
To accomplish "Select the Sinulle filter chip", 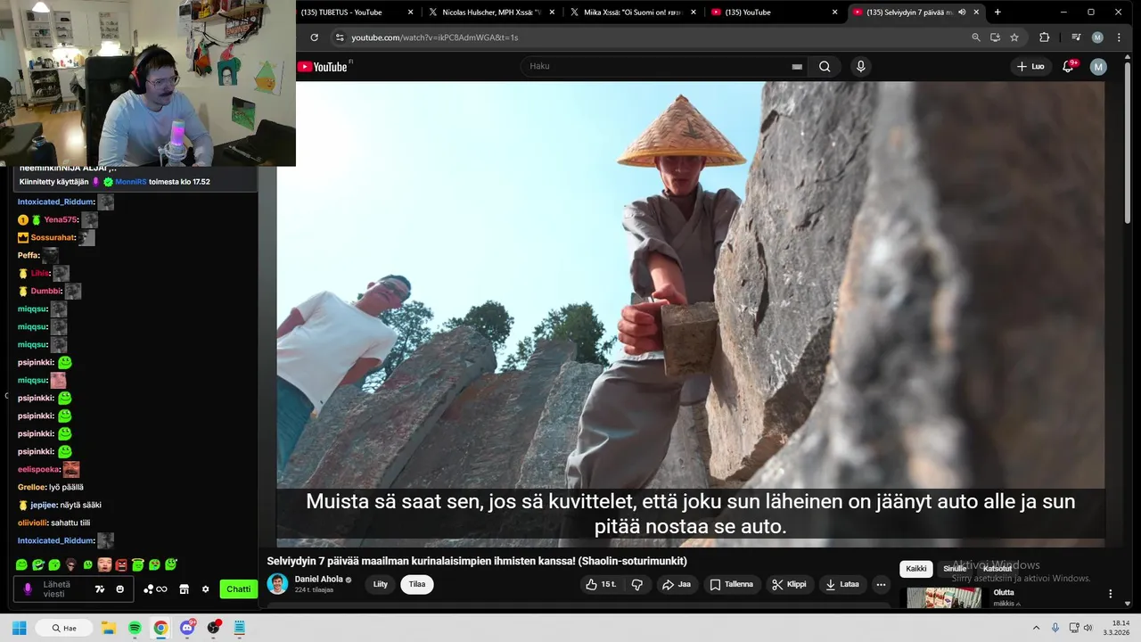I will [x=955, y=569].
